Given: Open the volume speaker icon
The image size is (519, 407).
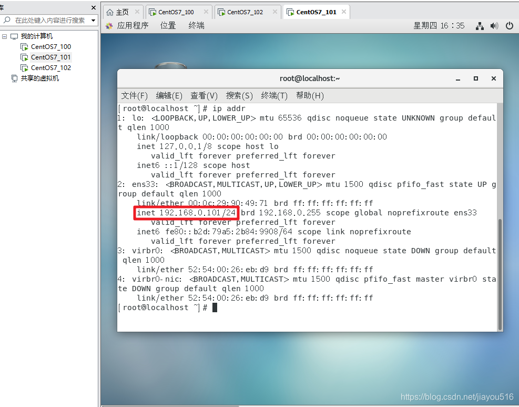Looking at the screenshot, I should (494, 26).
